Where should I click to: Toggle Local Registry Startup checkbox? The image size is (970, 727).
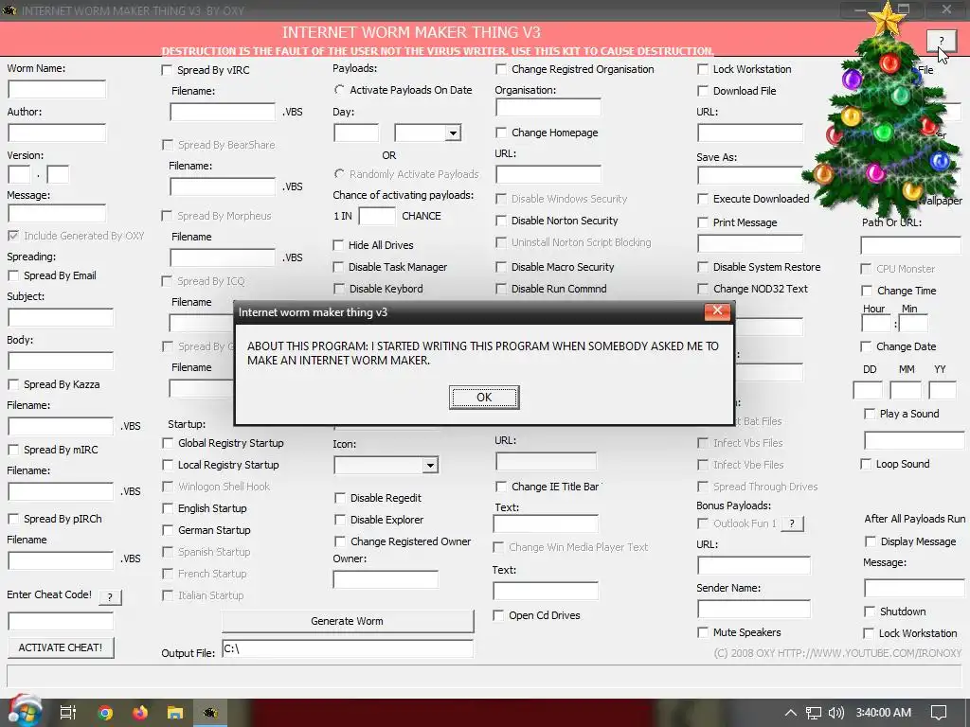pyautogui.click(x=167, y=465)
